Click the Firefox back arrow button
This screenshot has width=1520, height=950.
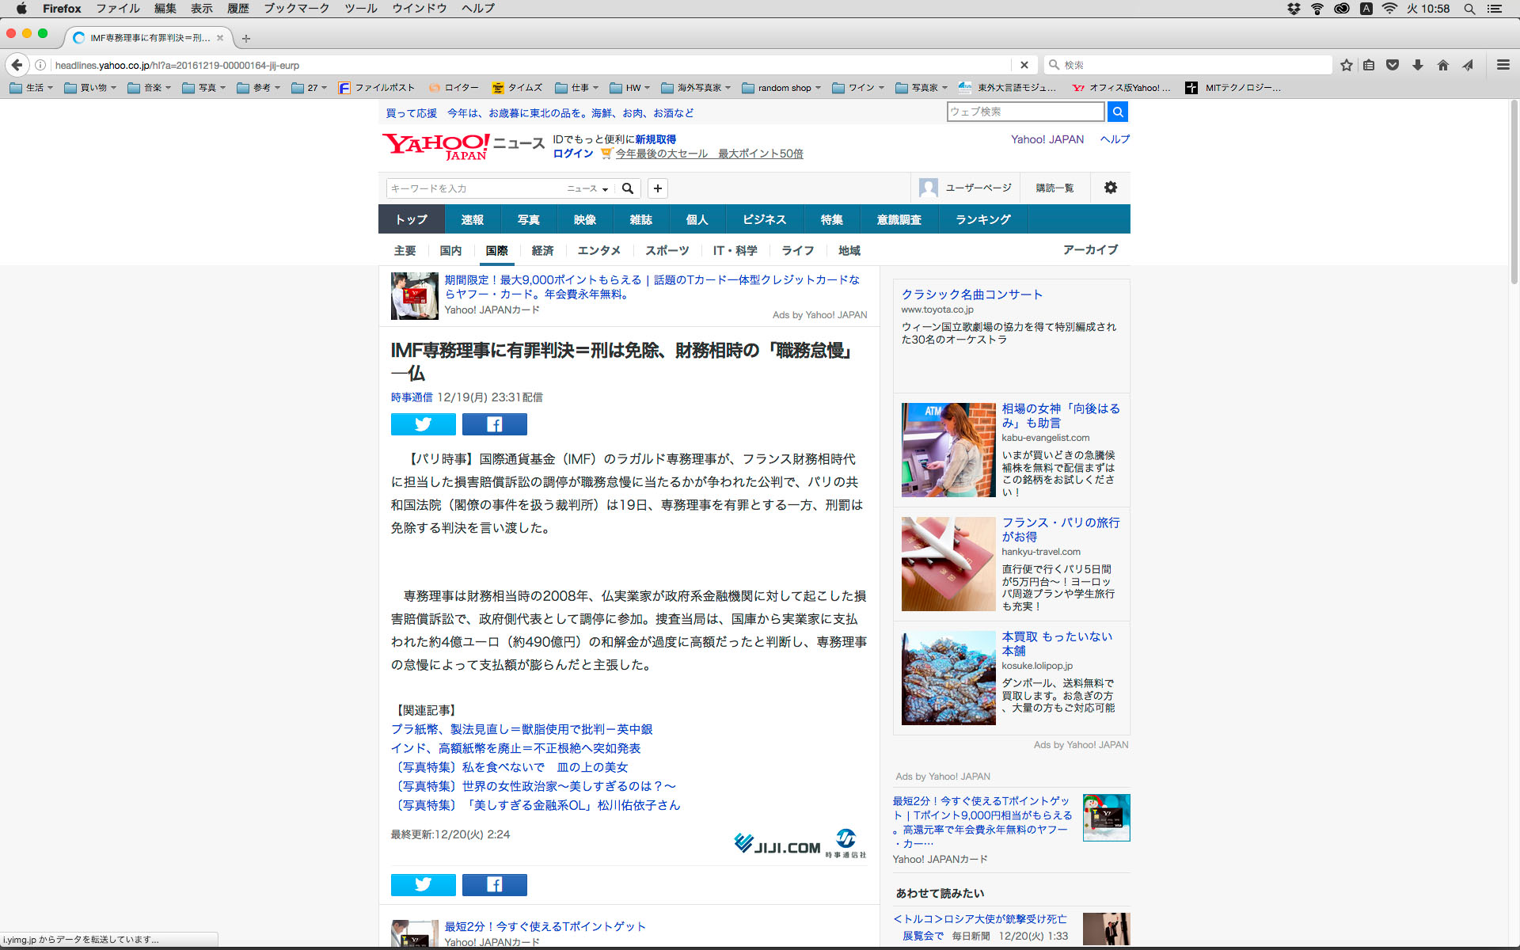click(17, 65)
